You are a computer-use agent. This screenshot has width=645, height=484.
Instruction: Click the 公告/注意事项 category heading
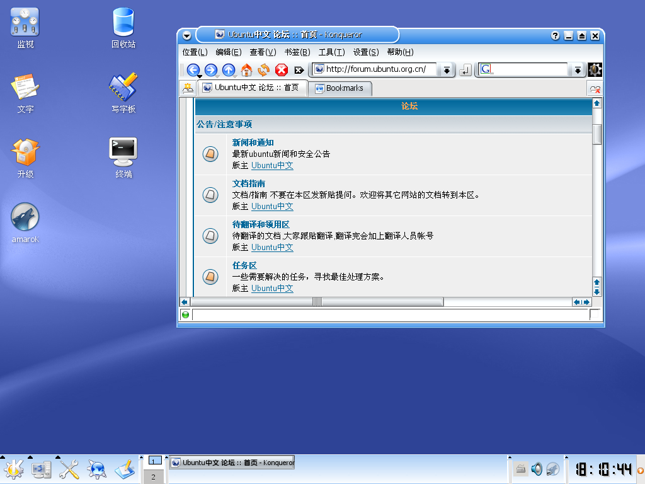click(224, 124)
